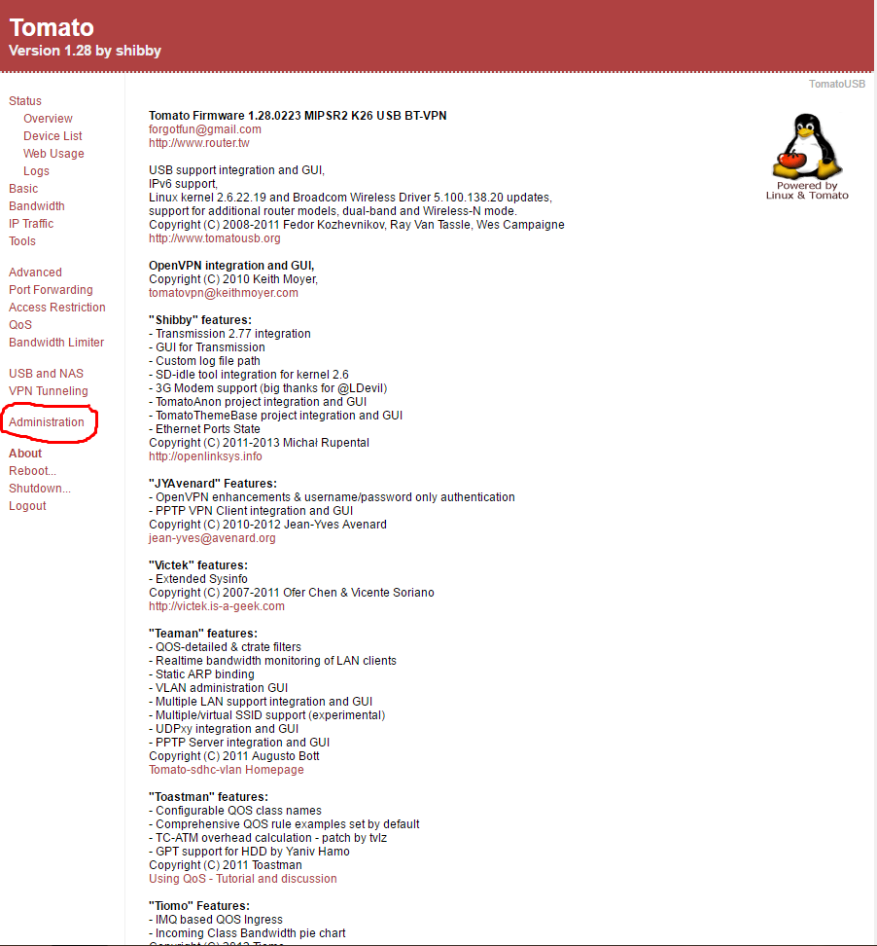Click the "JYAvenard" Features heading

pyautogui.click(x=213, y=484)
